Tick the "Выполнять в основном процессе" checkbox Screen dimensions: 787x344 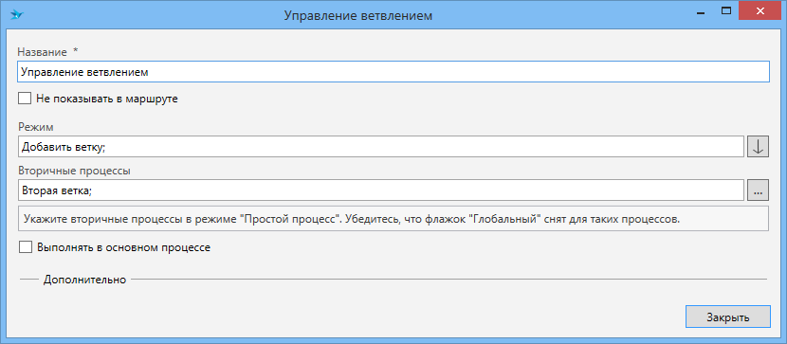tap(25, 247)
